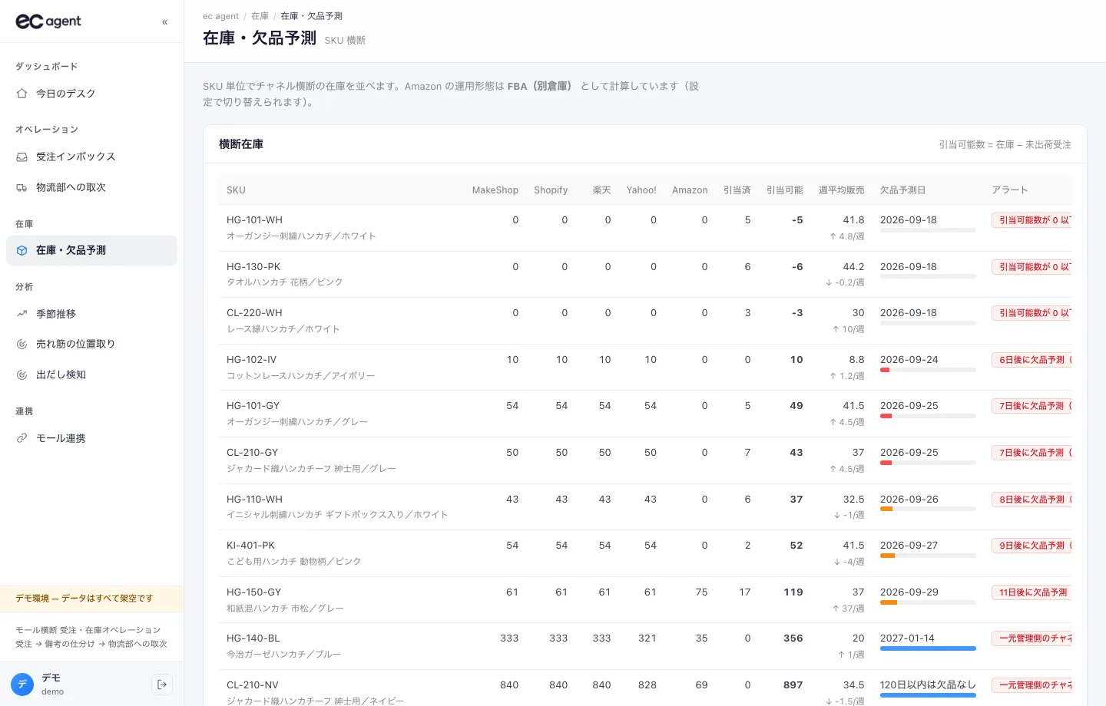Screen dimensions: 1106x706
Task: Click the Shopify column header
Action: 551,190
